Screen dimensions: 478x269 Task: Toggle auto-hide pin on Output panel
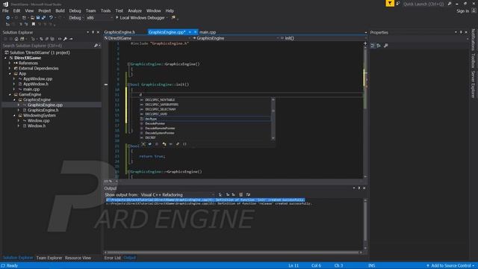(359, 188)
